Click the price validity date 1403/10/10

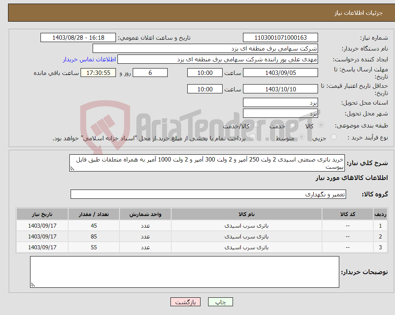pyautogui.click(x=280, y=89)
